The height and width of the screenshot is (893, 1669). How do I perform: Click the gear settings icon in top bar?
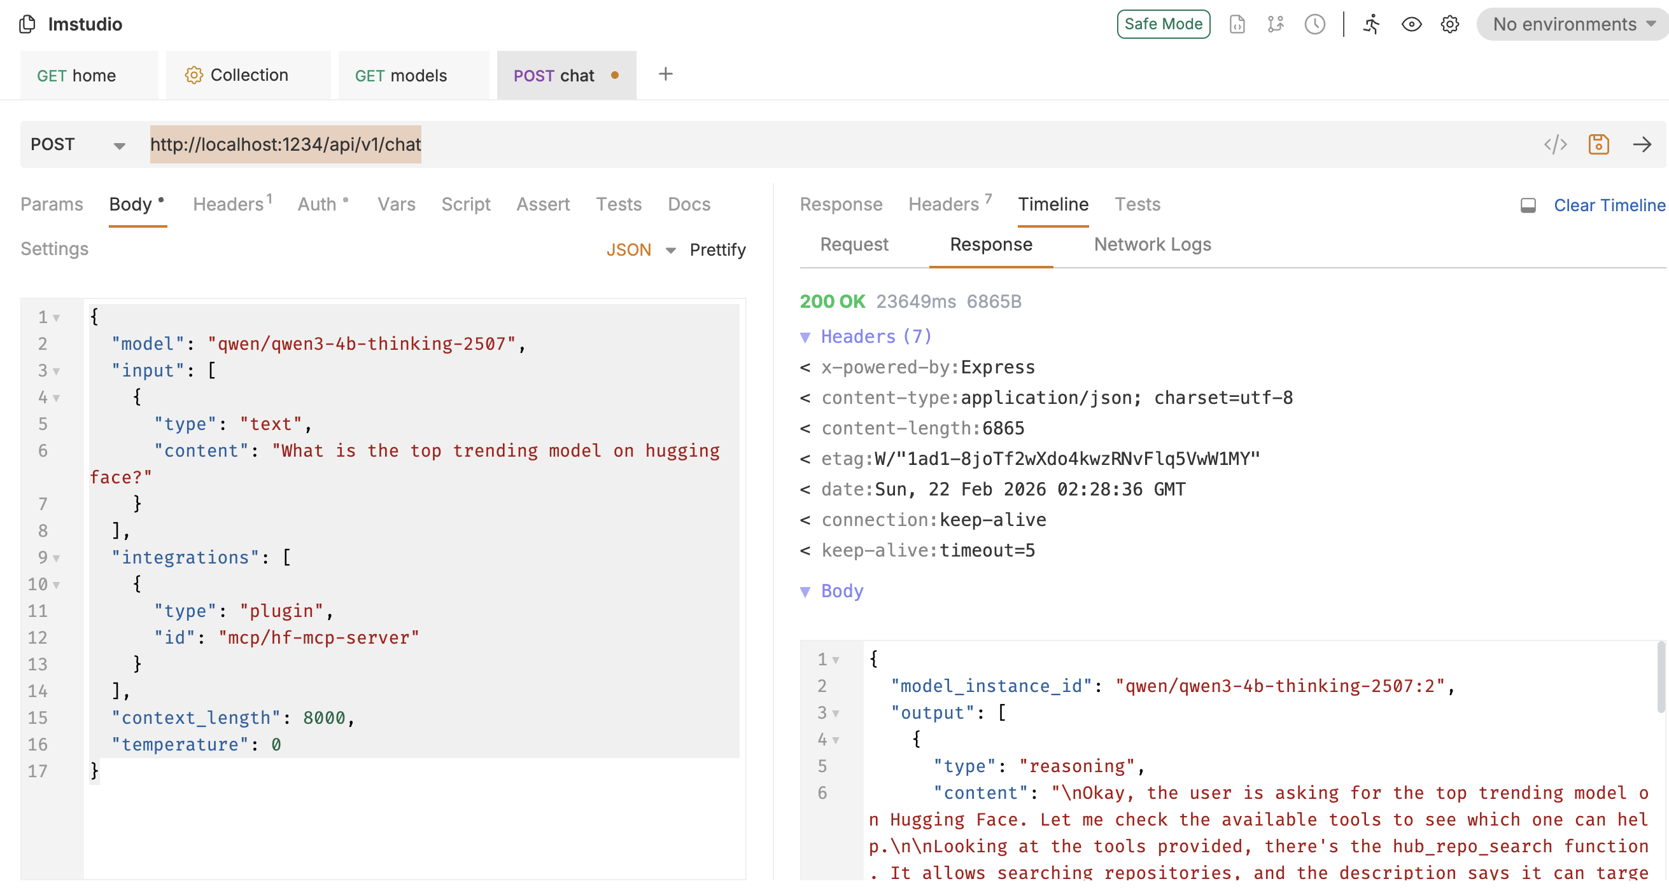(x=1449, y=25)
